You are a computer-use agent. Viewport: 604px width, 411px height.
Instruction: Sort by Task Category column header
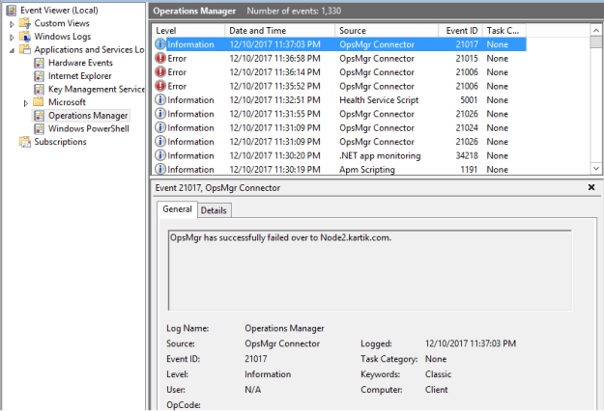click(504, 30)
